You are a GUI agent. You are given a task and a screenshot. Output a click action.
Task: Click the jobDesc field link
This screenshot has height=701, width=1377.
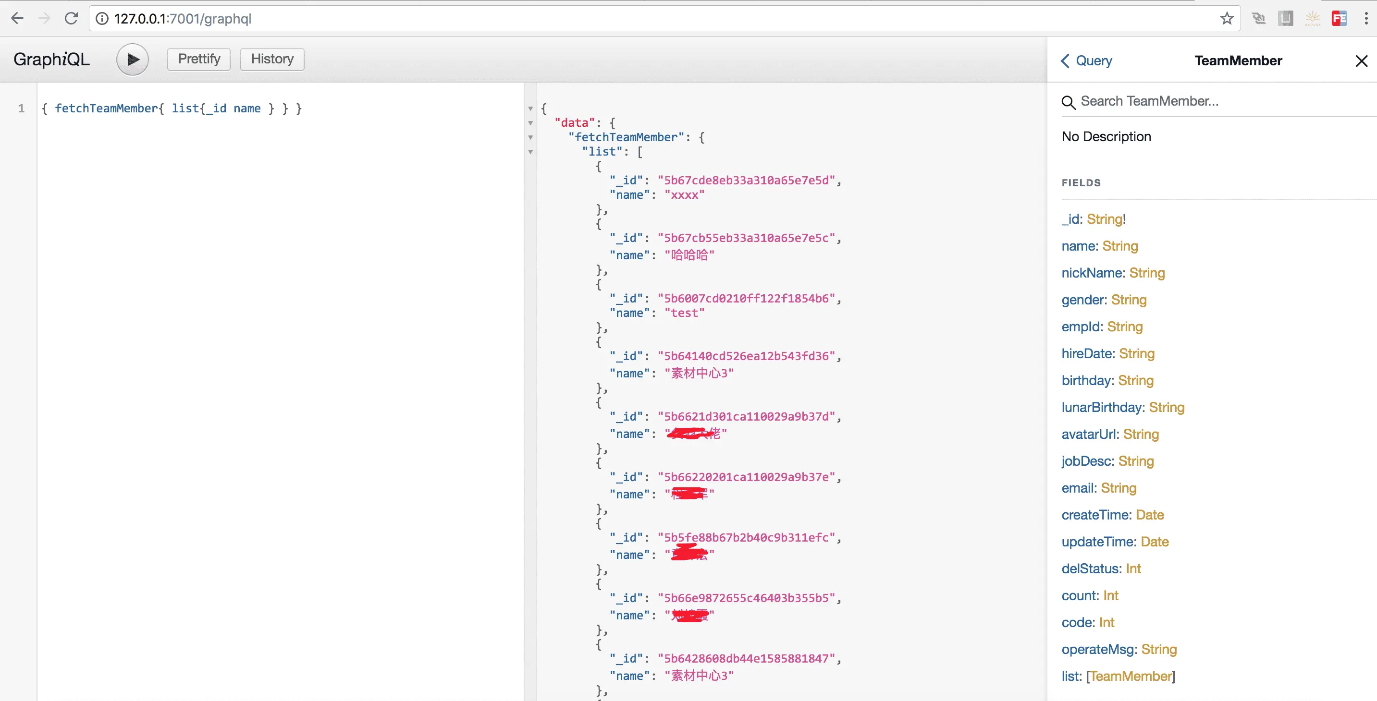[1087, 461]
